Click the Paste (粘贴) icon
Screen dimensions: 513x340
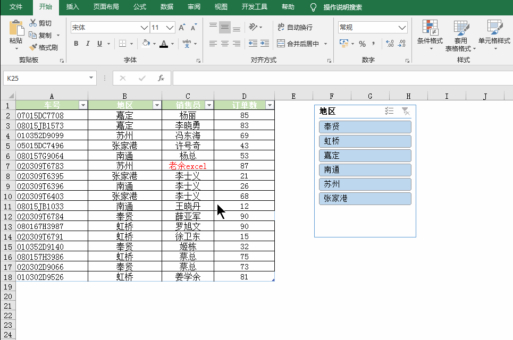pos(16,28)
